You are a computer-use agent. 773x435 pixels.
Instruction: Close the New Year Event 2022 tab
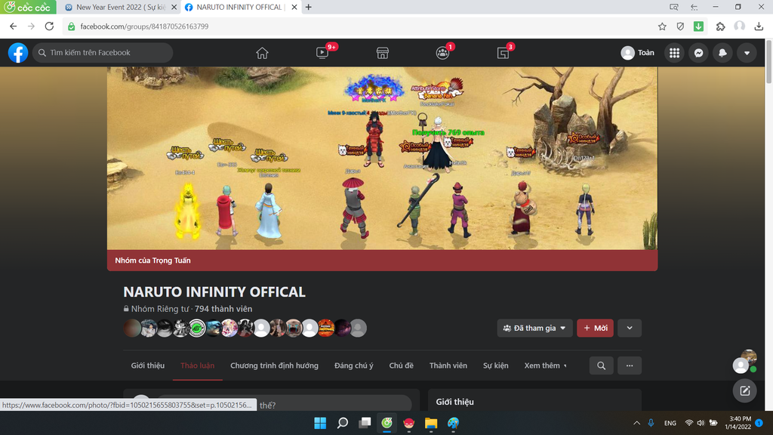click(174, 8)
